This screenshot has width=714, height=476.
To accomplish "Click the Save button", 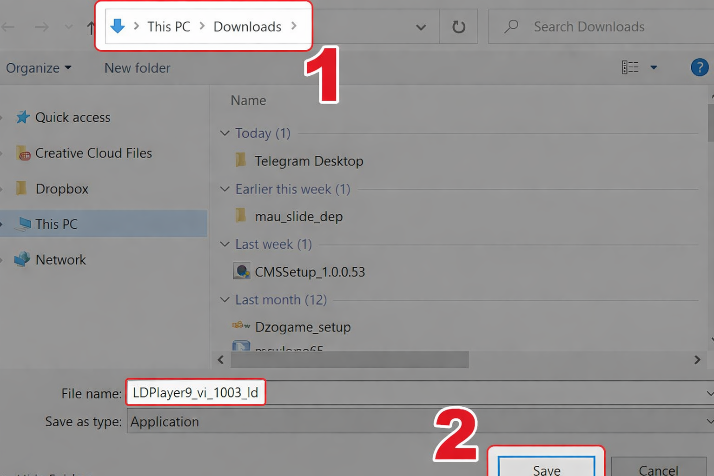I will click(x=546, y=469).
